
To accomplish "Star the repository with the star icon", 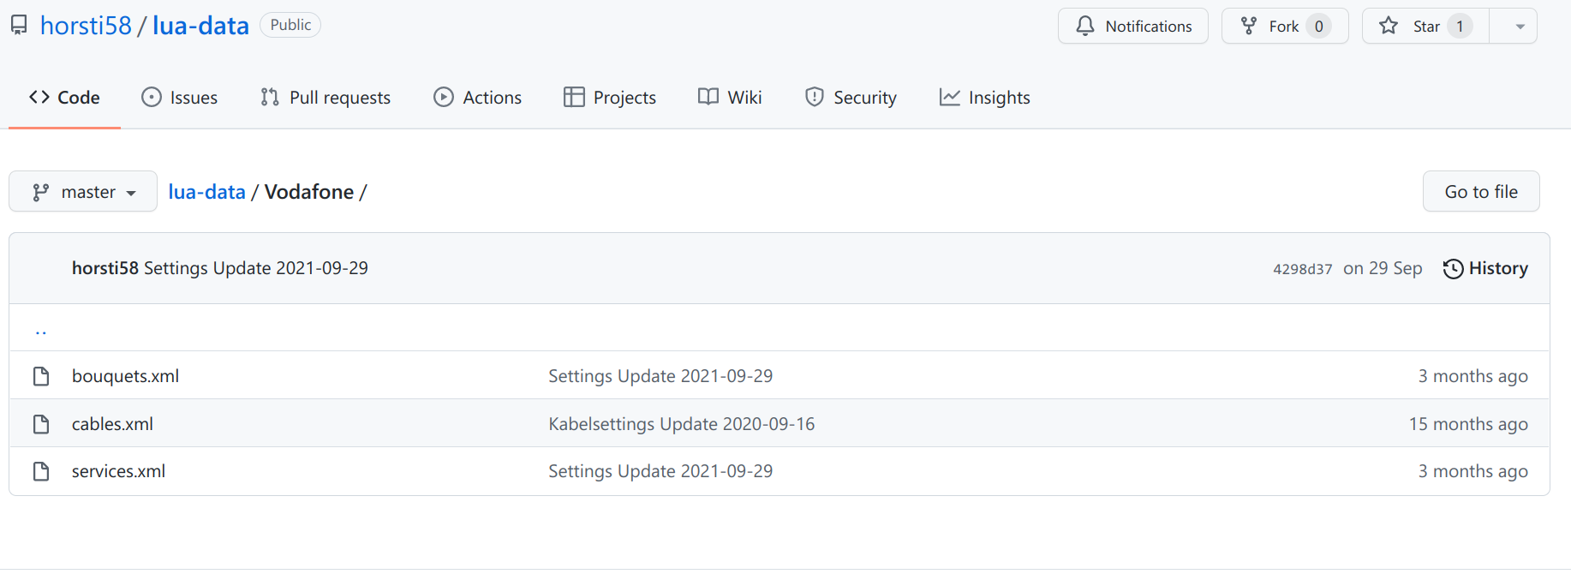I will coord(1389,27).
